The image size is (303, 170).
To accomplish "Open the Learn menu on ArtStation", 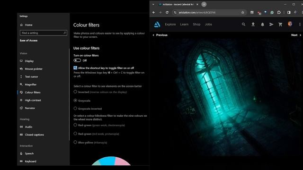I will point(184,24).
